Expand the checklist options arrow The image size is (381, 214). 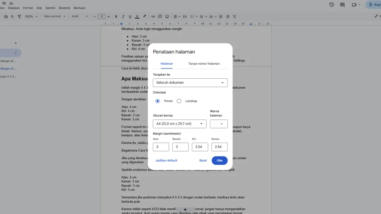(196, 16)
